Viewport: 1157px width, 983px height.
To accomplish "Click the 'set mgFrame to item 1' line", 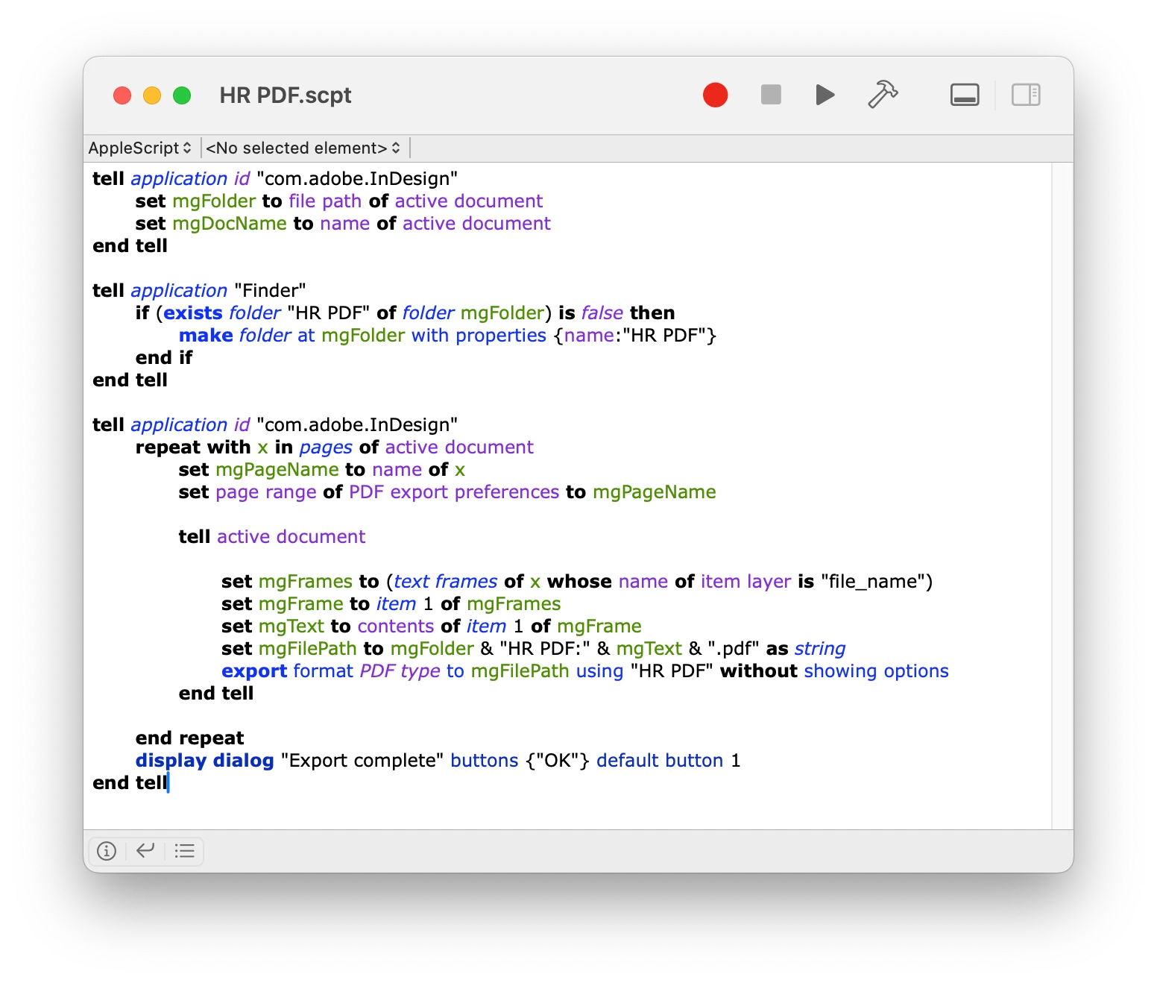I will pos(391,604).
